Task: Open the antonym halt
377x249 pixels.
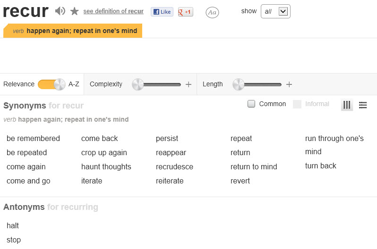Action: pyautogui.click(x=13, y=225)
